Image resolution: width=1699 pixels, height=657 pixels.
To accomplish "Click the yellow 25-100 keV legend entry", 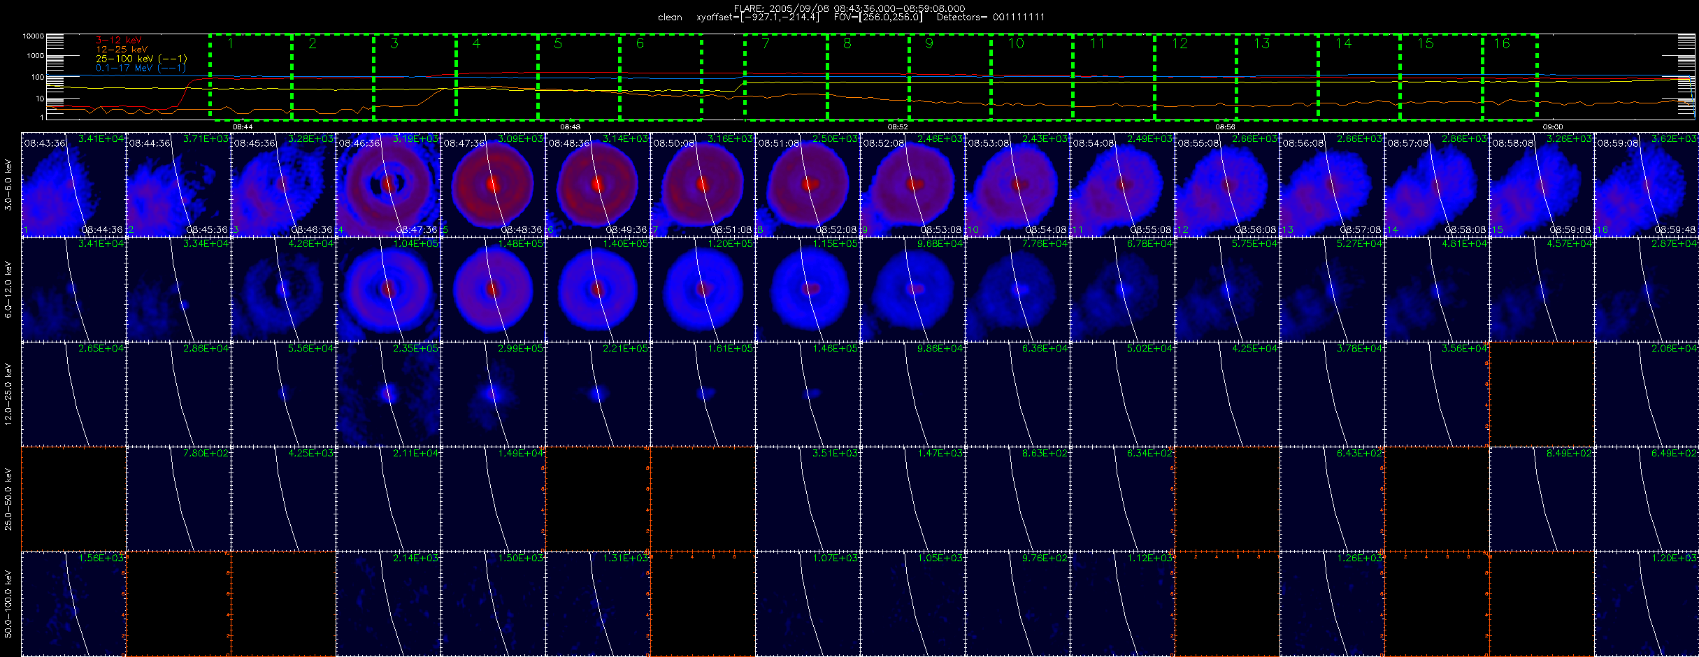I will [x=141, y=59].
